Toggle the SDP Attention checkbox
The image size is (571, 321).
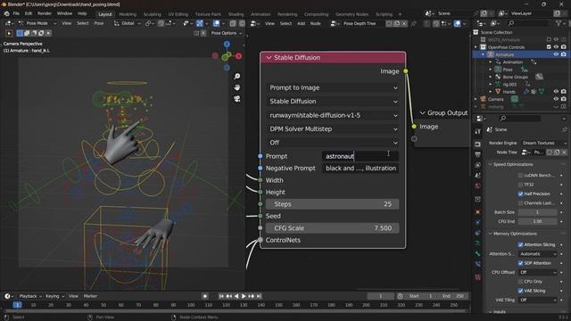click(x=520, y=263)
